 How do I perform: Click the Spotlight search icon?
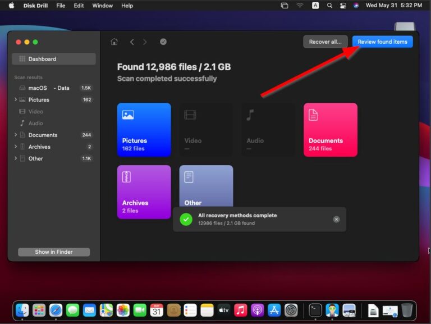pos(329,6)
